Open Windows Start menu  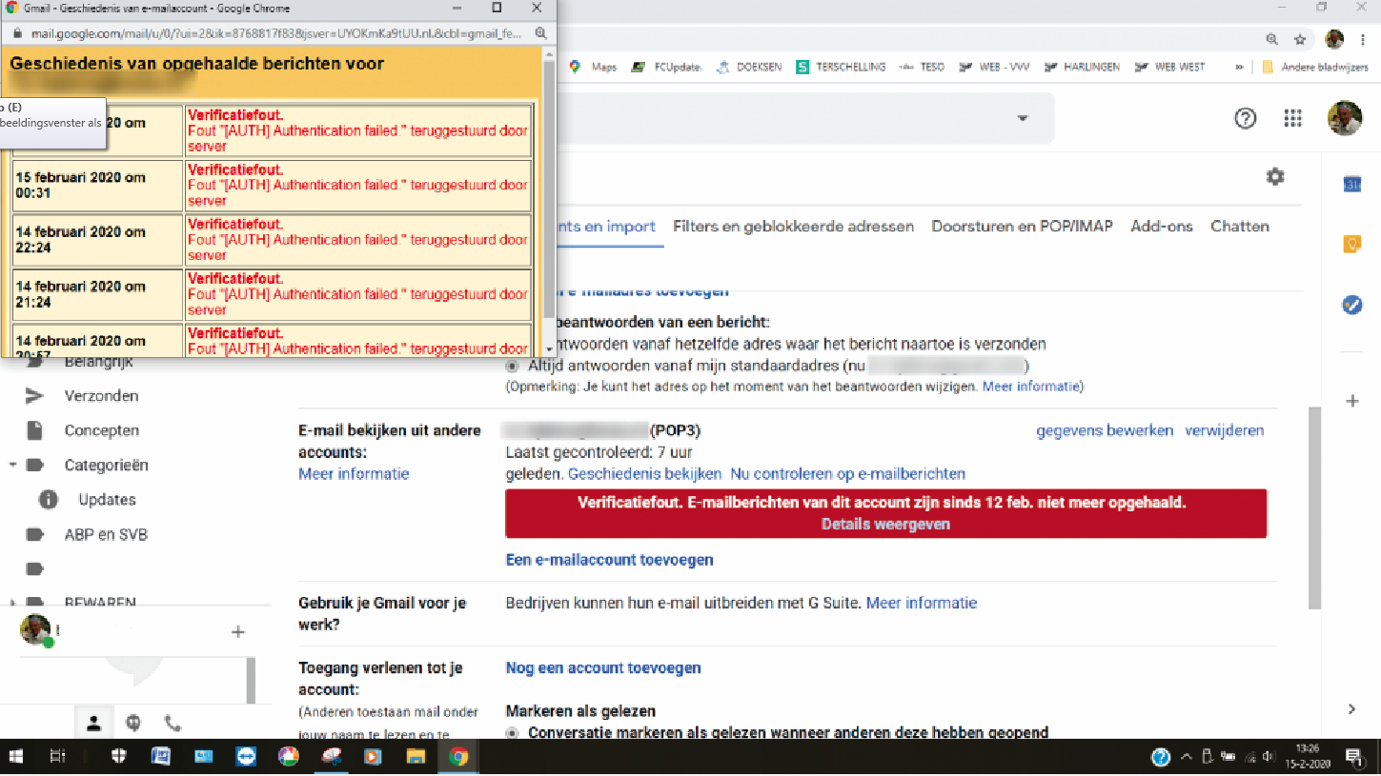[16, 757]
